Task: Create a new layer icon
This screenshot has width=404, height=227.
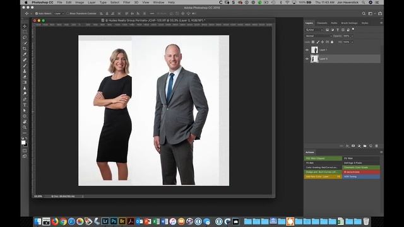Action: point(371,146)
